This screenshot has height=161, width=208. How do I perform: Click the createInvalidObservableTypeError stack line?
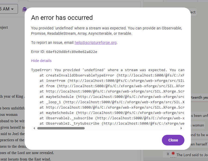pos(113,75)
